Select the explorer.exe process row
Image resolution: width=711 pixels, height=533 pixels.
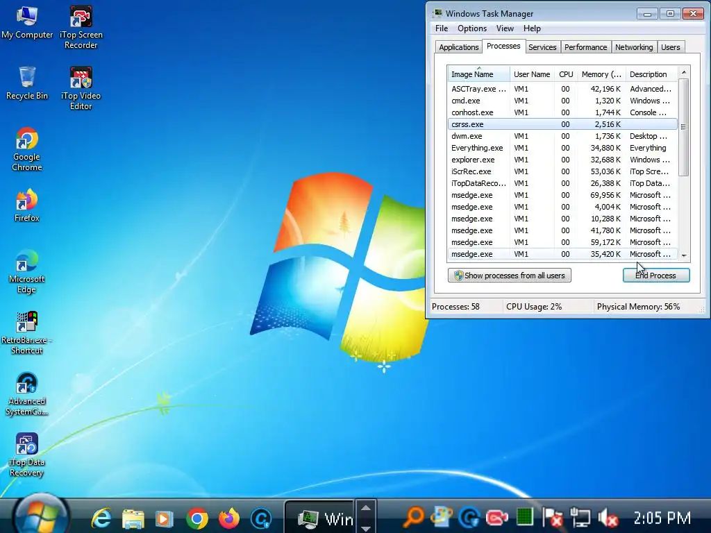coord(562,160)
